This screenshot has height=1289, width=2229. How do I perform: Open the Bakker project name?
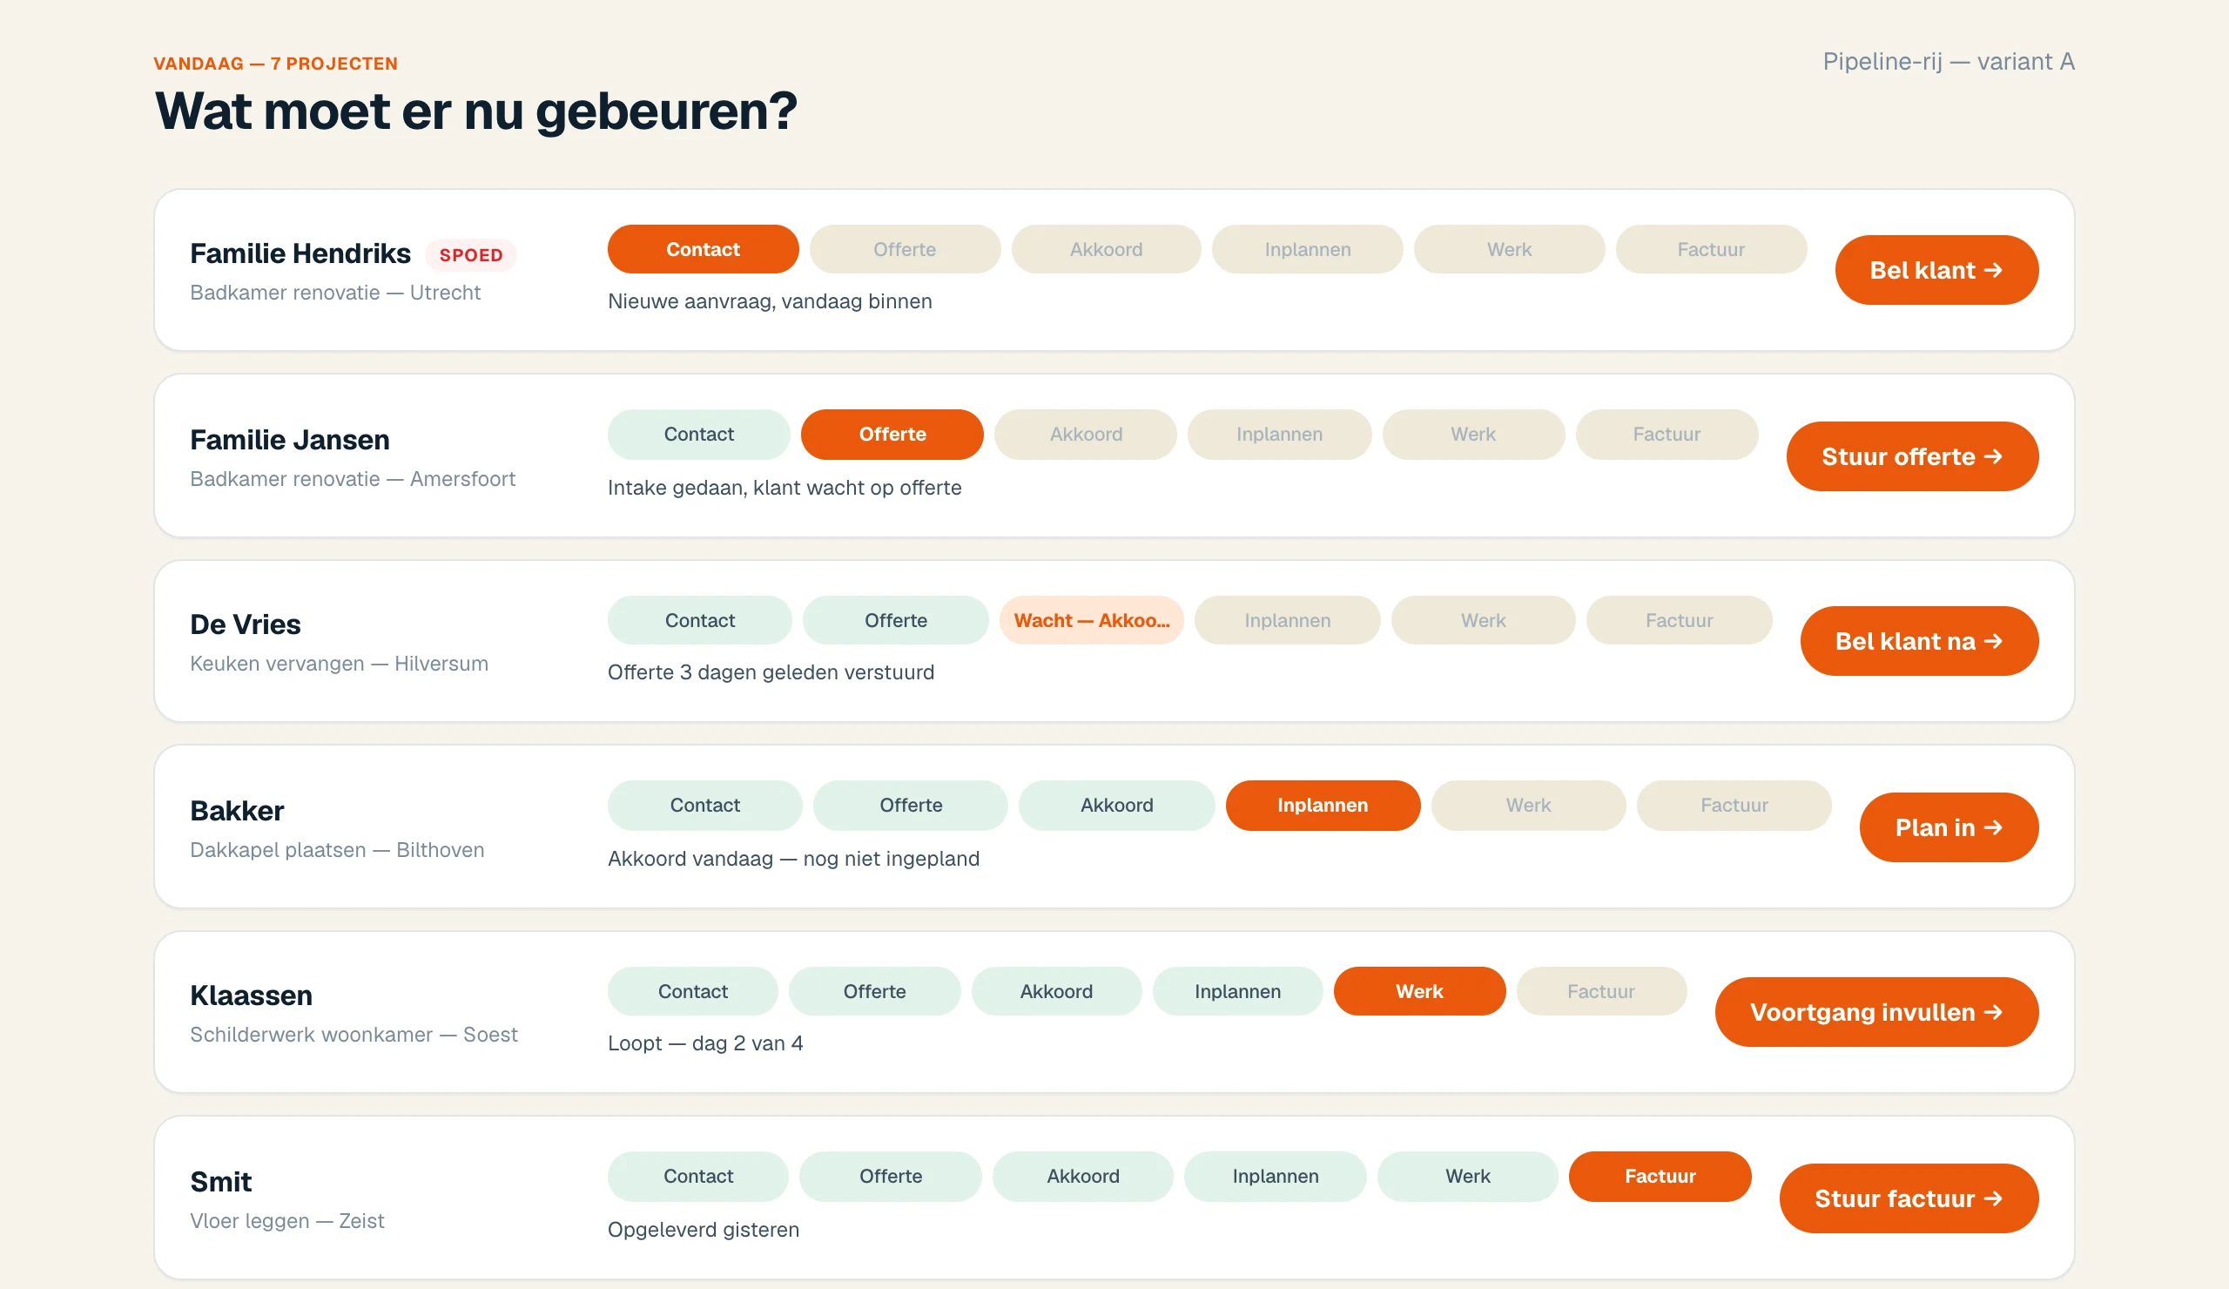(237, 810)
